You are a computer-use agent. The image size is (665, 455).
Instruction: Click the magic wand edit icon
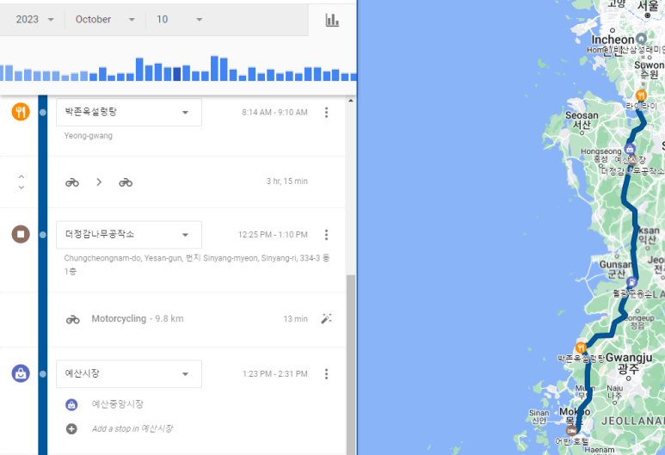pos(326,318)
